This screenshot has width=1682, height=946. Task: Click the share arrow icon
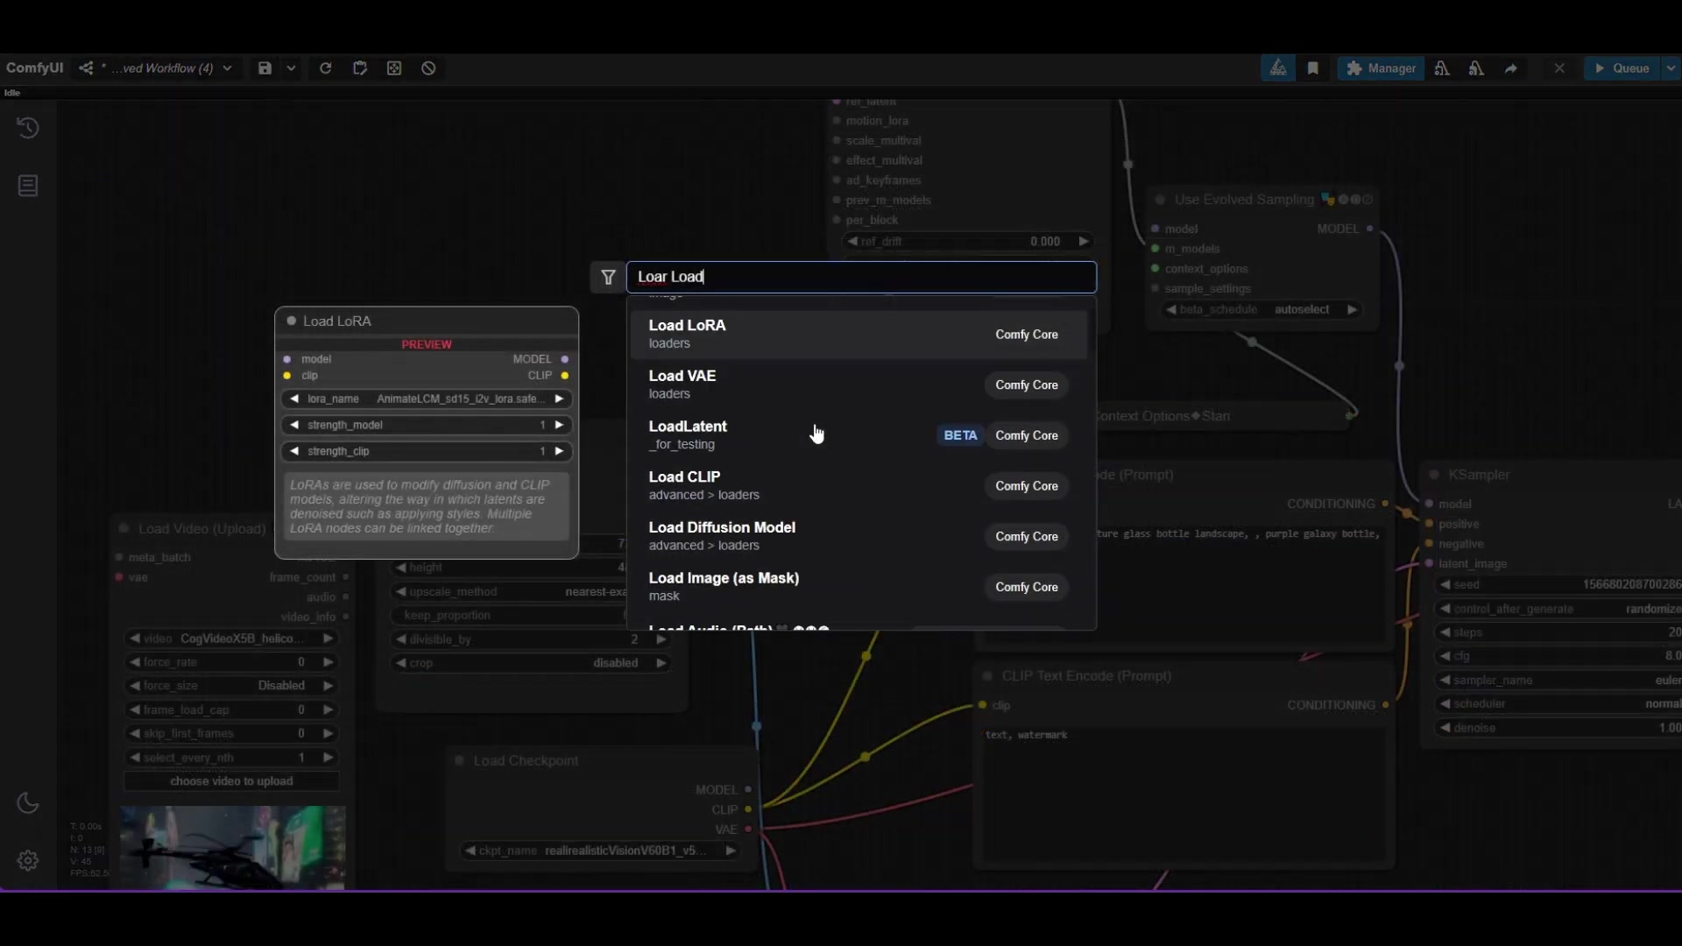tap(1511, 68)
